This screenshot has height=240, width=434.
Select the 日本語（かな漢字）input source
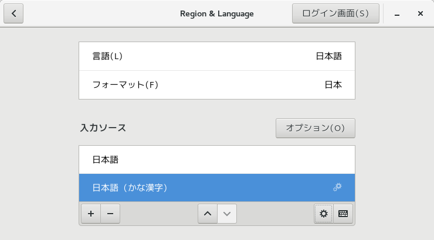tap(217, 188)
